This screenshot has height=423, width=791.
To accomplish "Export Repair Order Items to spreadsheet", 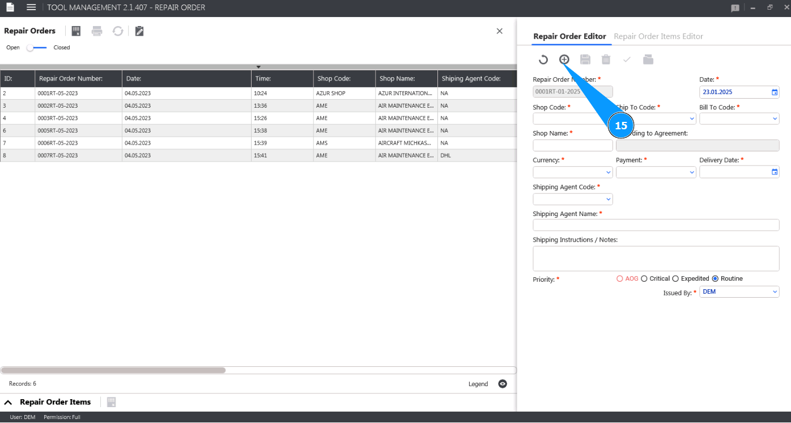I will [112, 402].
